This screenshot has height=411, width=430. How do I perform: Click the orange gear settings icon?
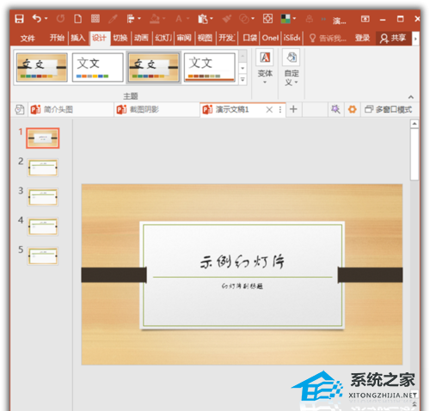click(x=352, y=109)
